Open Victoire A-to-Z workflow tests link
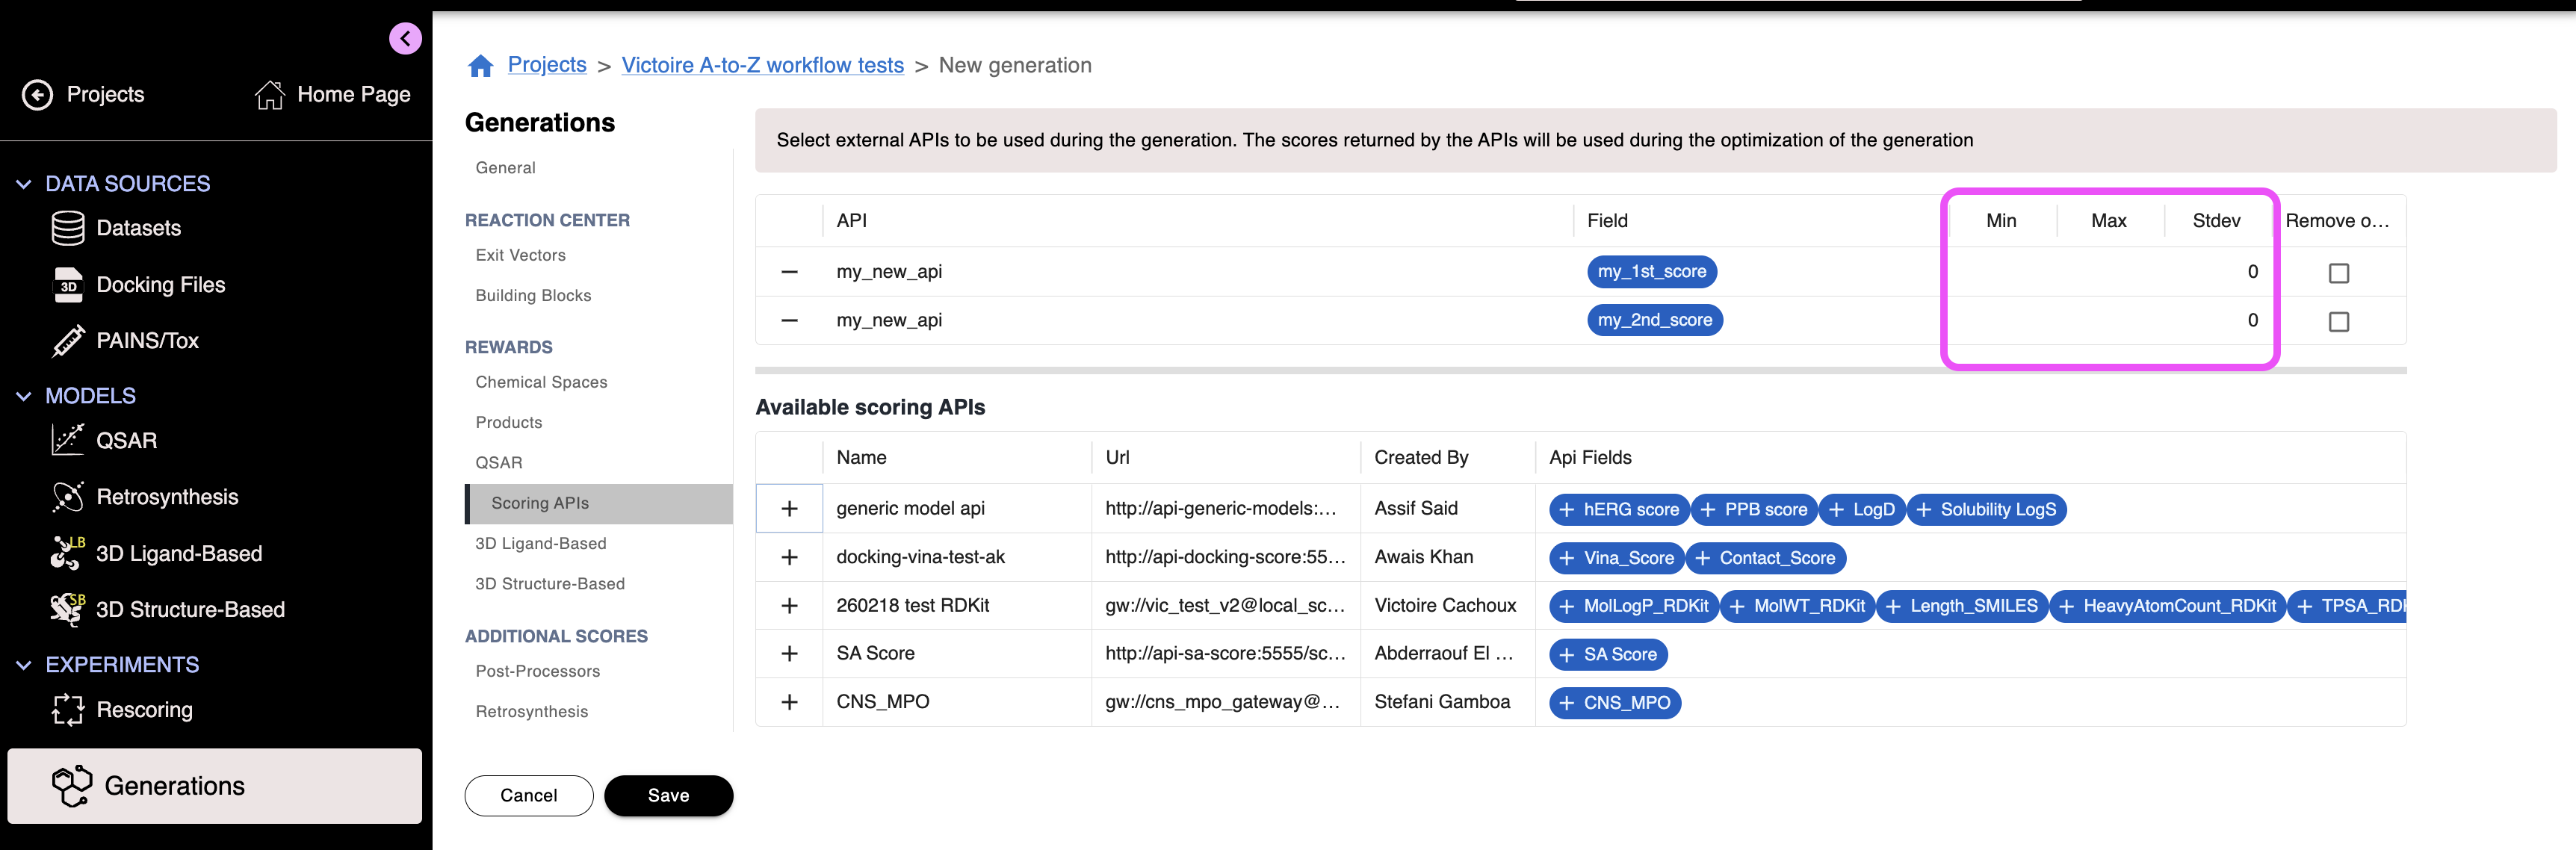 coord(763,65)
